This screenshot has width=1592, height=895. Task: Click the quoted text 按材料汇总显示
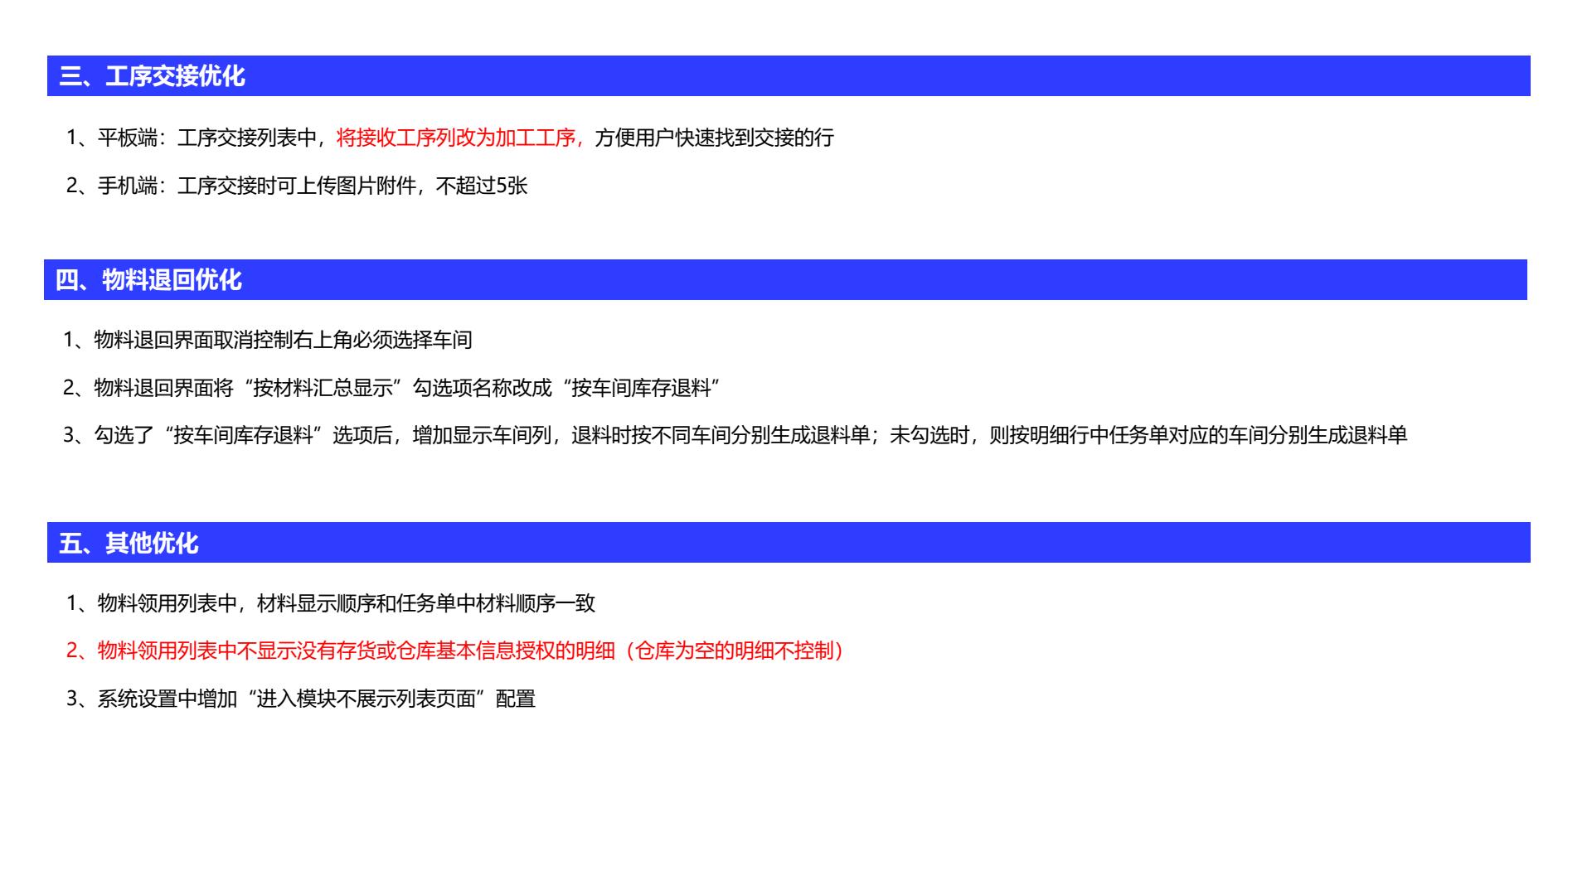324,388
